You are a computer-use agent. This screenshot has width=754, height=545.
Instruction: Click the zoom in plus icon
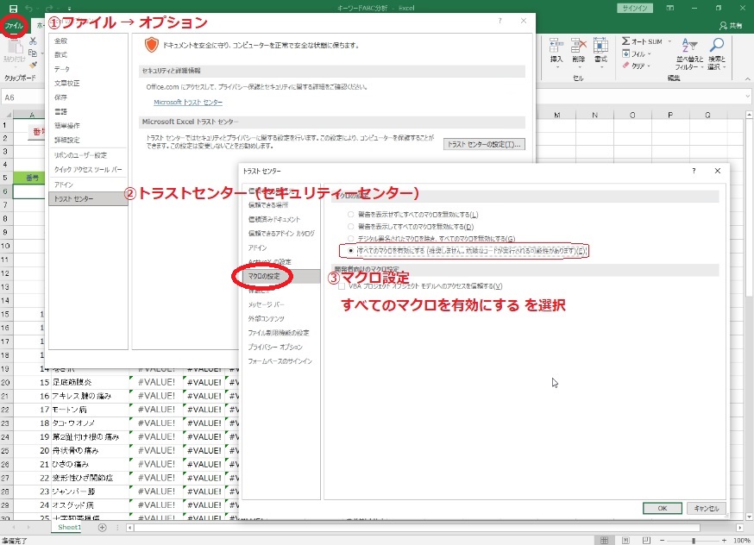[x=724, y=540]
